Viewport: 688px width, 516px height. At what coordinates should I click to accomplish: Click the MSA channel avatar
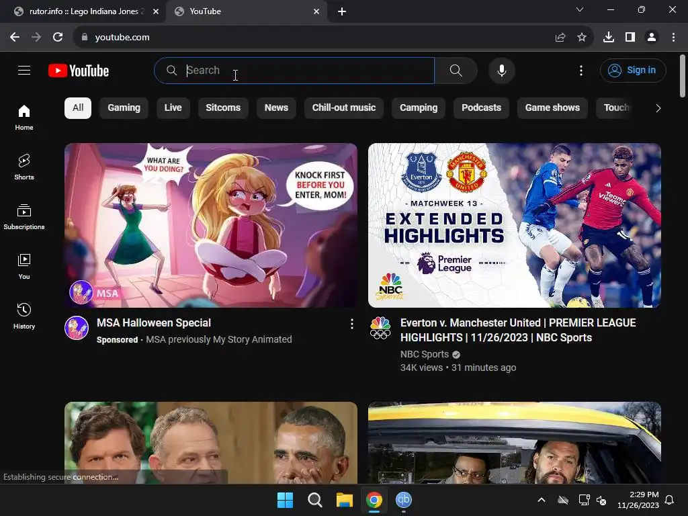[77, 328]
